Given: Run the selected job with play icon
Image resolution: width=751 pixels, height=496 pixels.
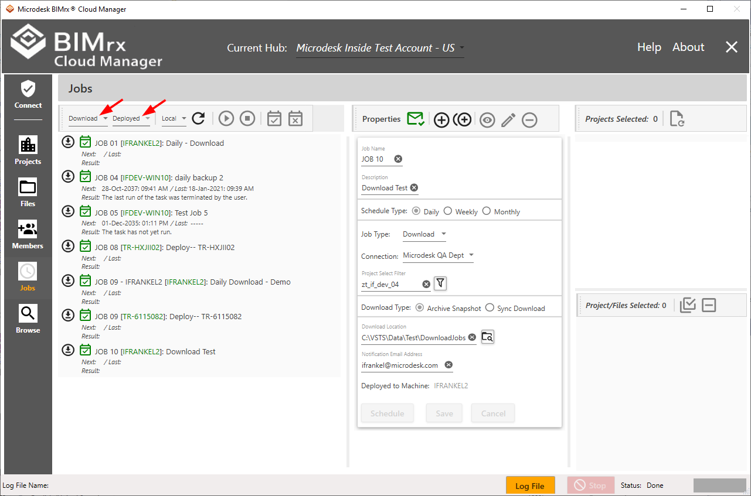Looking at the screenshot, I should [x=226, y=118].
